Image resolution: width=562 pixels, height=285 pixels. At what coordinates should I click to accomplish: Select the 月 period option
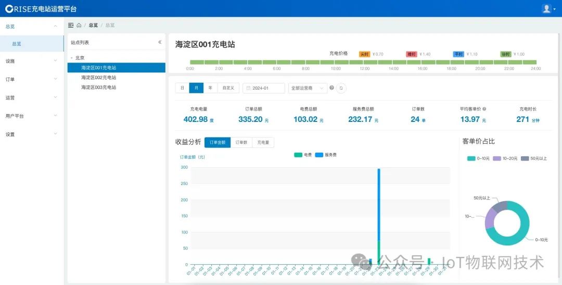[196, 88]
